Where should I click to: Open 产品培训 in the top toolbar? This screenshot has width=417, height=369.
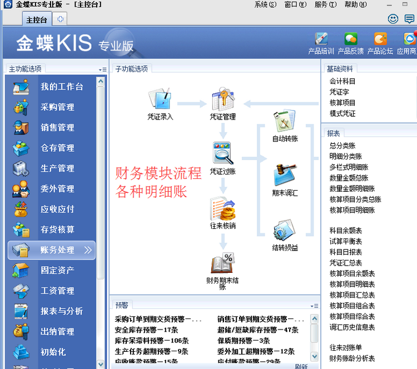(x=321, y=40)
